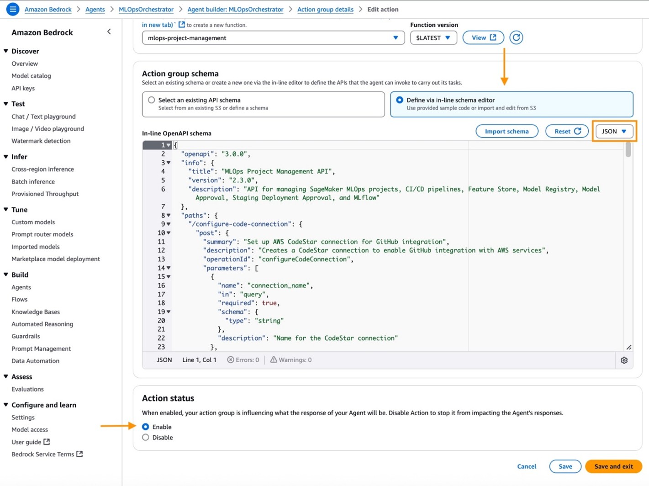649x486 pixels.
Task: Collapse the Amazon Bedrock navigation sidebar chevron
Action: pos(109,32)
